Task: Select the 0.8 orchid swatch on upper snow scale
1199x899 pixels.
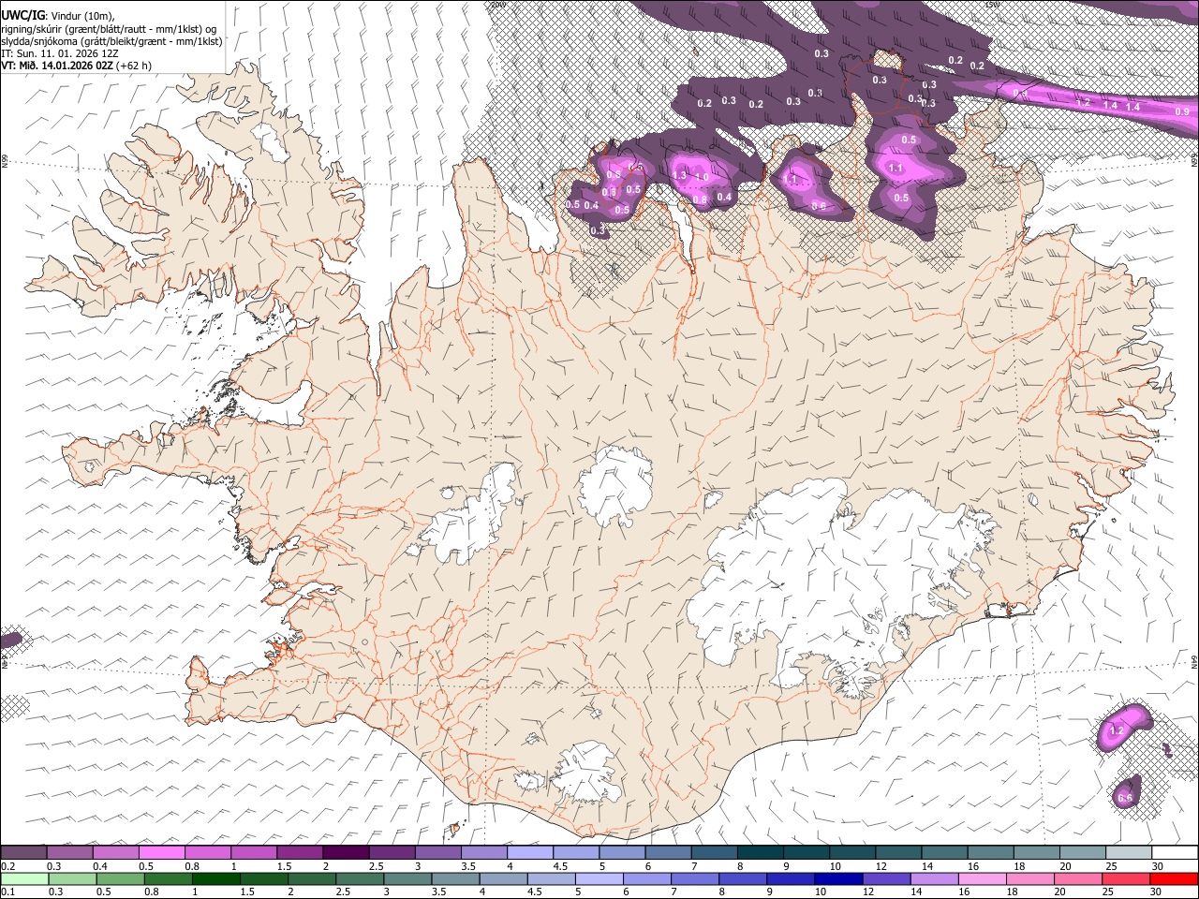Action: pyautogui.click(x=207, y=853)
